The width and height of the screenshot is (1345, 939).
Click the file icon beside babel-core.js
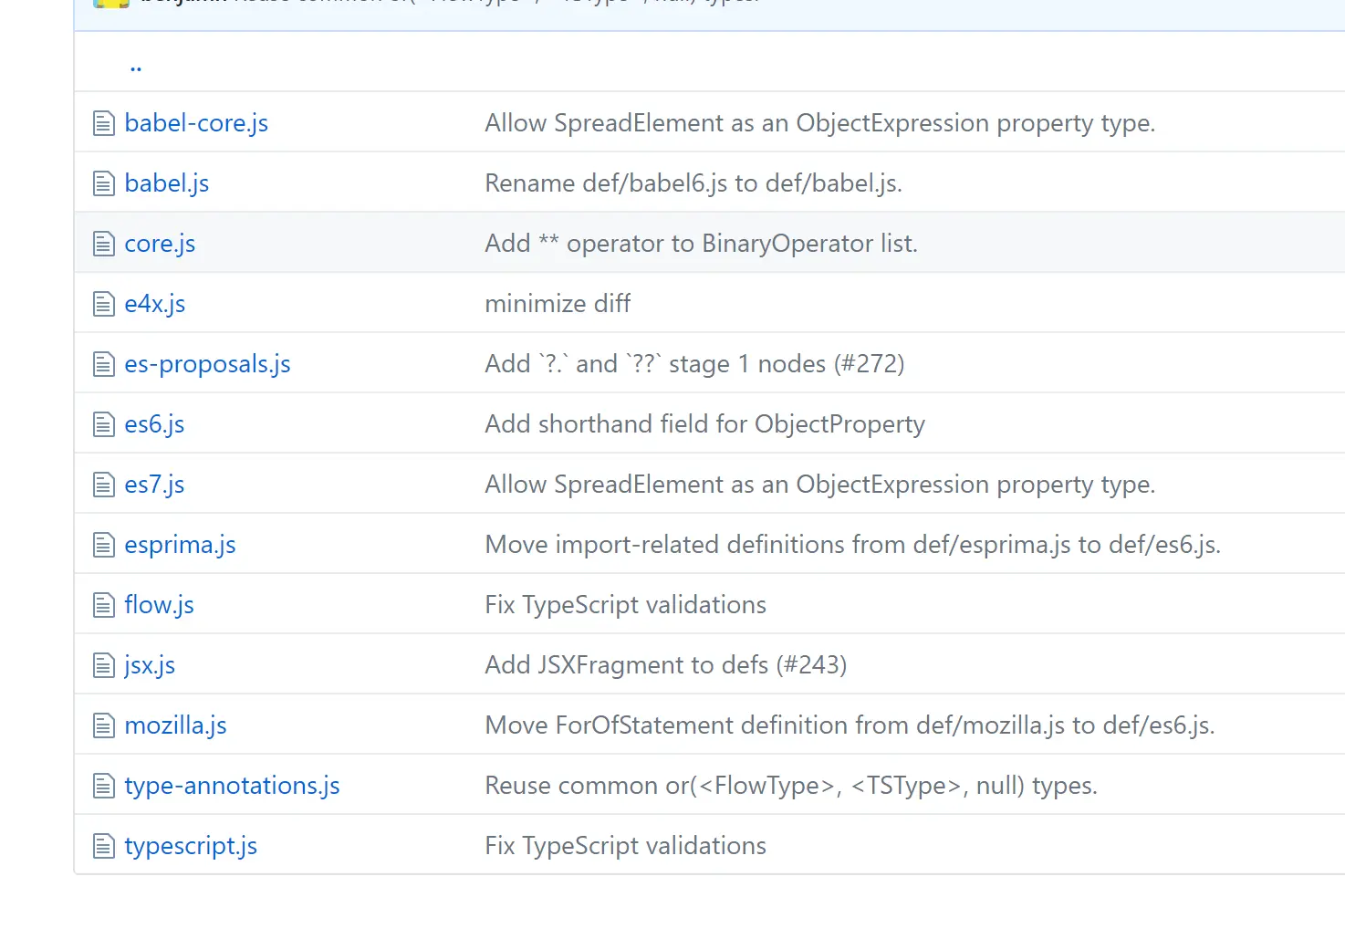click(x=104, y=123)
